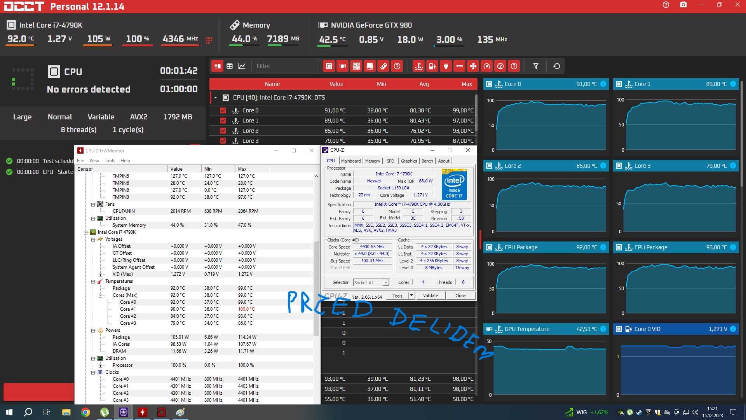Viewport: 746px width, 420px height.
Task: Open the Graphics tab in CPU-Z
Action: 409,161
